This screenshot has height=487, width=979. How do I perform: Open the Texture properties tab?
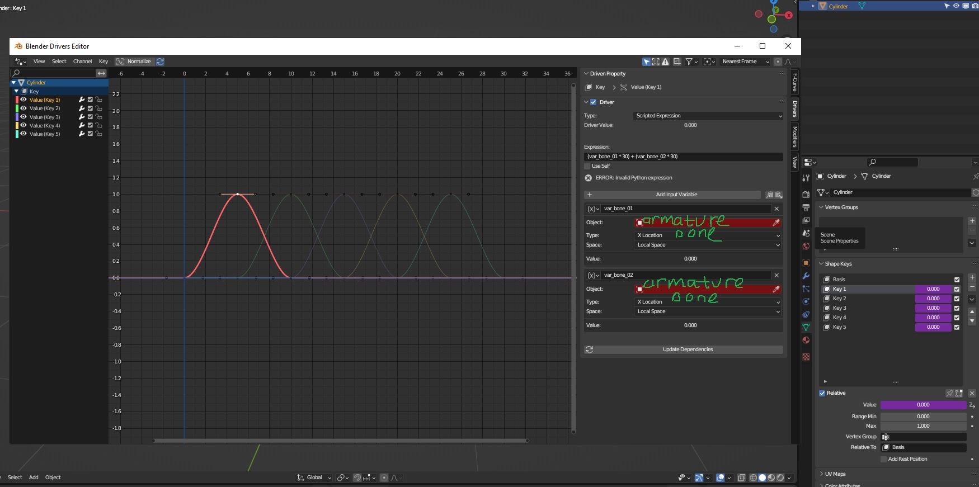pyautogui.click(x=806, y=357)
